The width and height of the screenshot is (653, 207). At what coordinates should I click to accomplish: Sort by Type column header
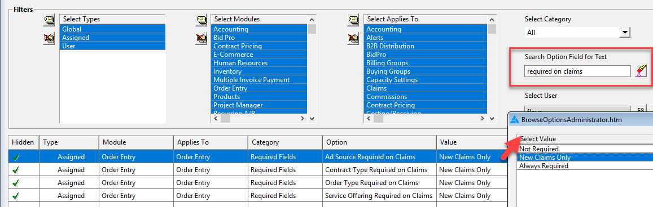(69, 142)
